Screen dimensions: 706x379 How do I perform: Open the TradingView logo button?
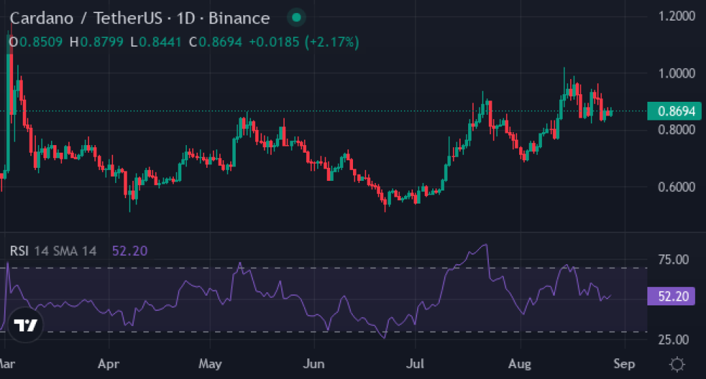26,324
